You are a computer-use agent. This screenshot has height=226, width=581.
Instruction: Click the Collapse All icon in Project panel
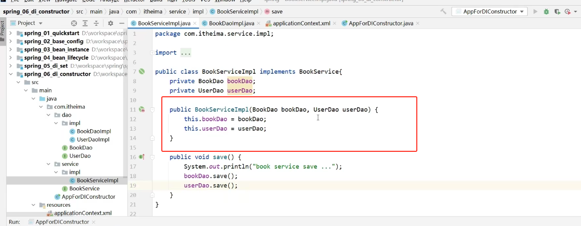[x=96, y=23]
